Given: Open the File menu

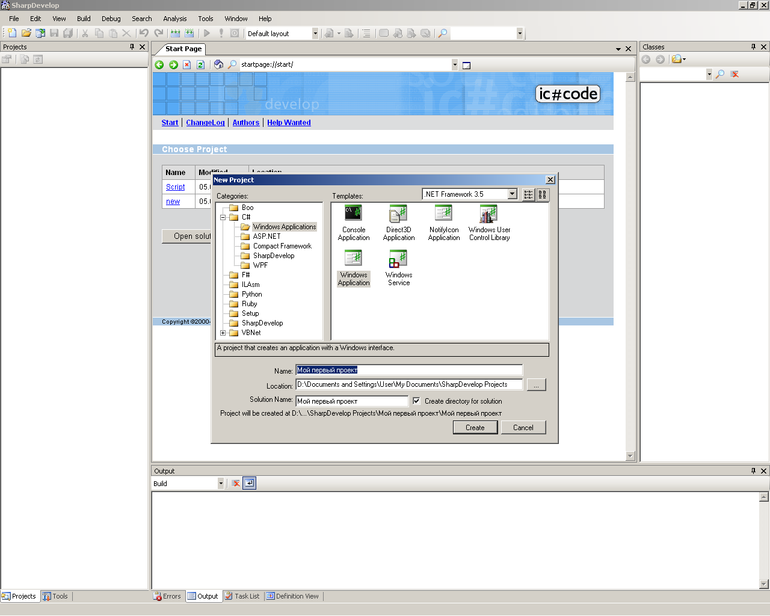Looking at the screenshot, I should pos(14,19).
